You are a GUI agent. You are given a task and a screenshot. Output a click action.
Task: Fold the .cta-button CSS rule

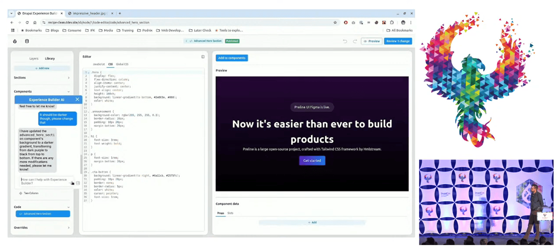(x=89, y=172)
